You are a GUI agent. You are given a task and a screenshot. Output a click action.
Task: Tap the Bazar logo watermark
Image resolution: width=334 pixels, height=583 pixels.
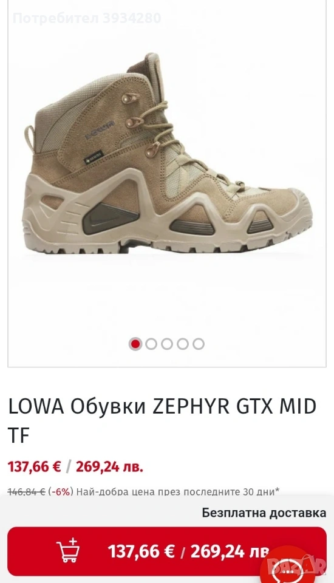coord(296,566)
